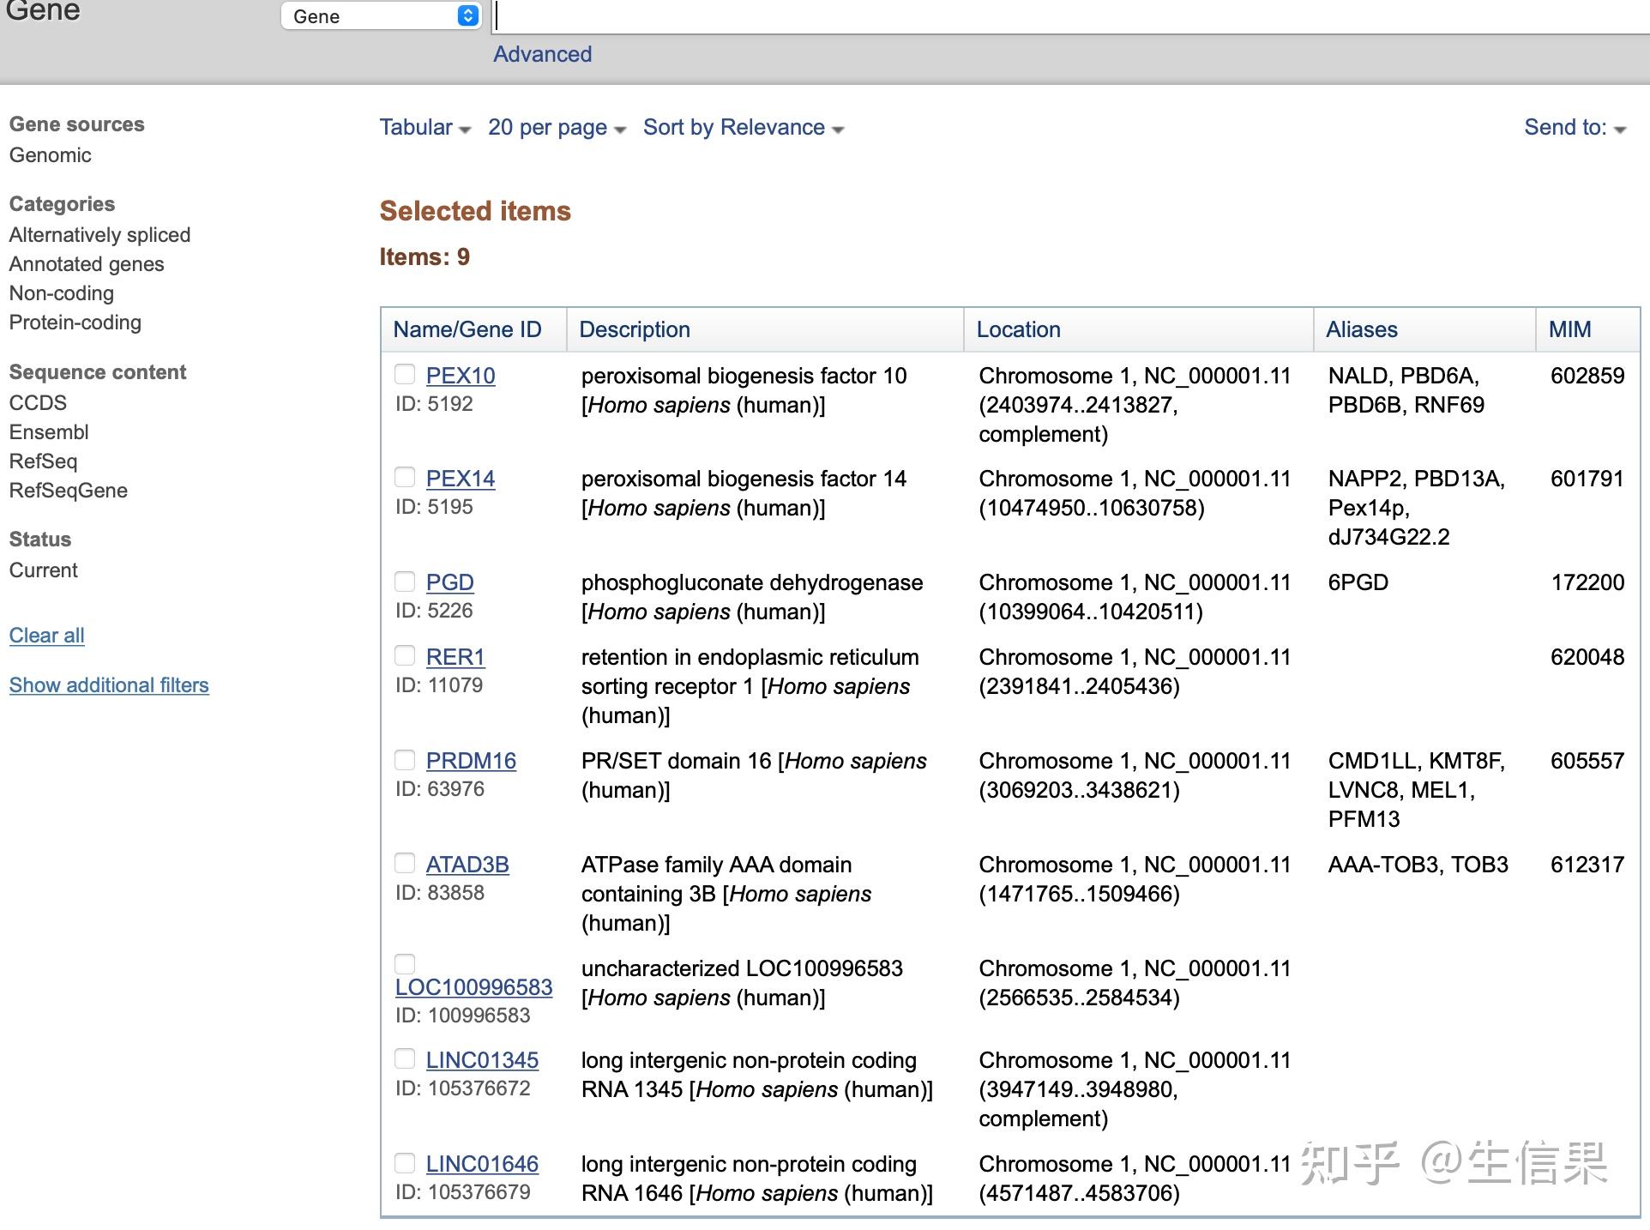1650x1230 pixels.
Task: Apply the RefSeqGene sequence content filter
Action: (x=69, y=491)
